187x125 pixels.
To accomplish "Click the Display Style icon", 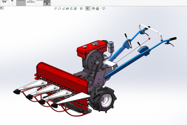I will [x=81, y=9].
